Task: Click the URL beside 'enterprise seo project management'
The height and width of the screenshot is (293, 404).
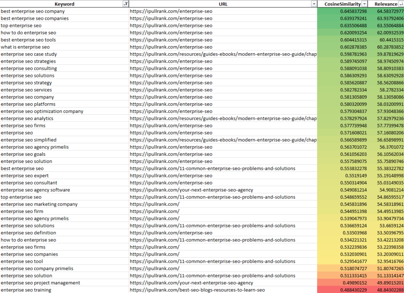Action: (x=191, y=283)
